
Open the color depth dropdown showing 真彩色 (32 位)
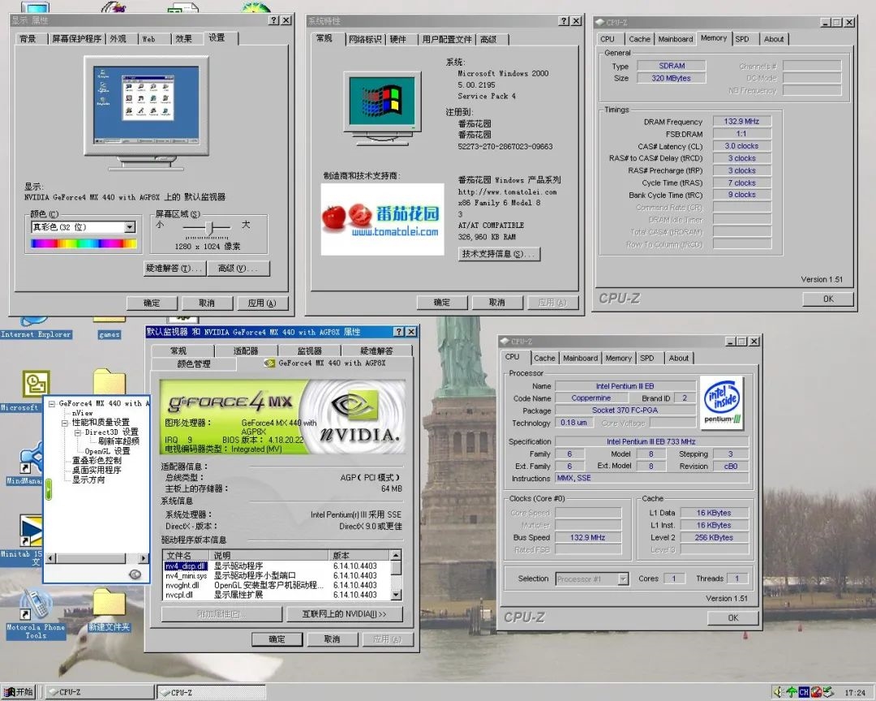coord(129,228)
